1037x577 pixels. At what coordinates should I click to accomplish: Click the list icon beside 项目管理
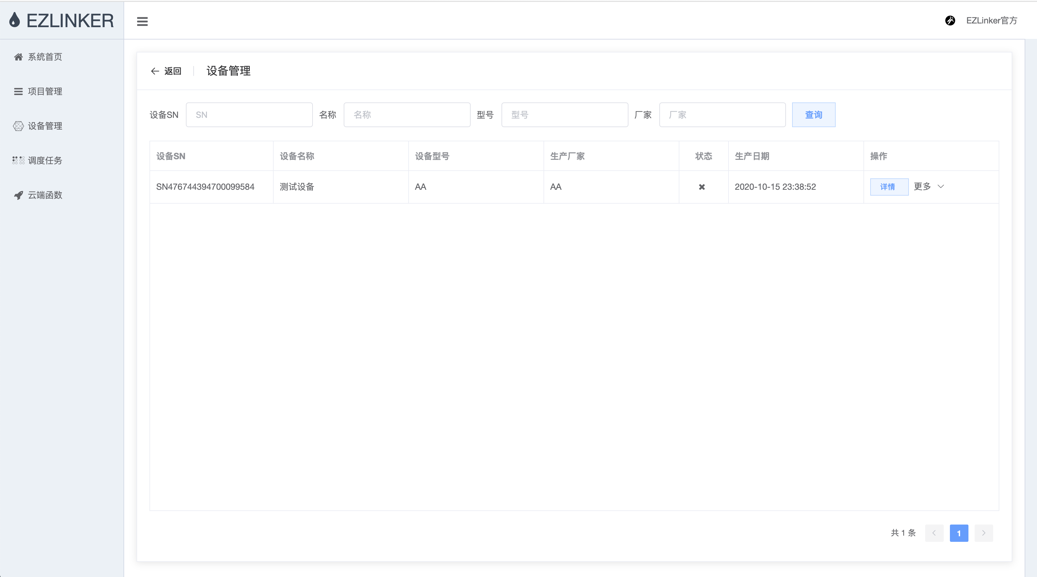tap(18, 92)
